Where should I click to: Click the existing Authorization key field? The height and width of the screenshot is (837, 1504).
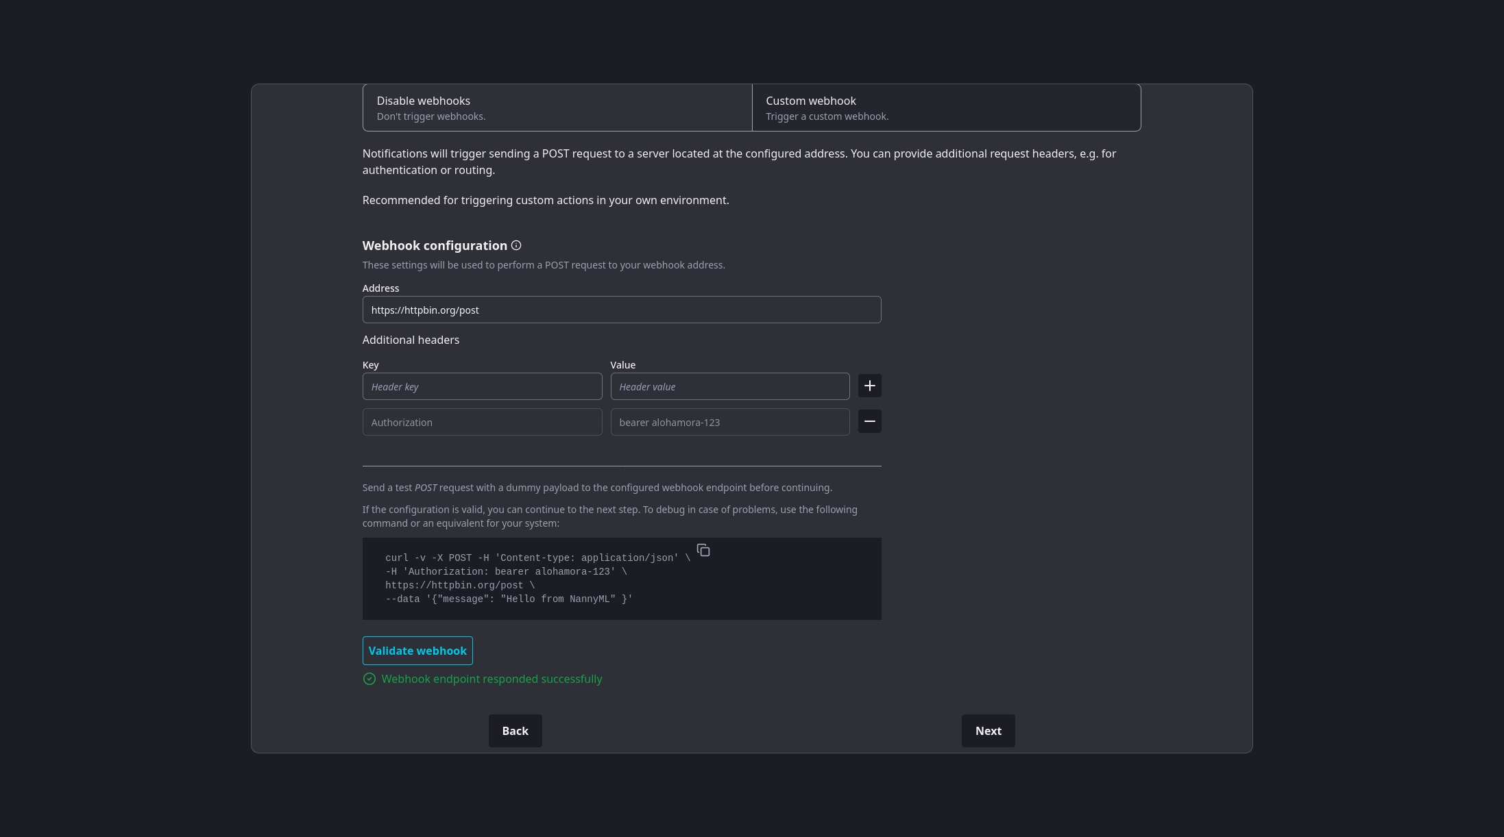[x=482, y=422]
